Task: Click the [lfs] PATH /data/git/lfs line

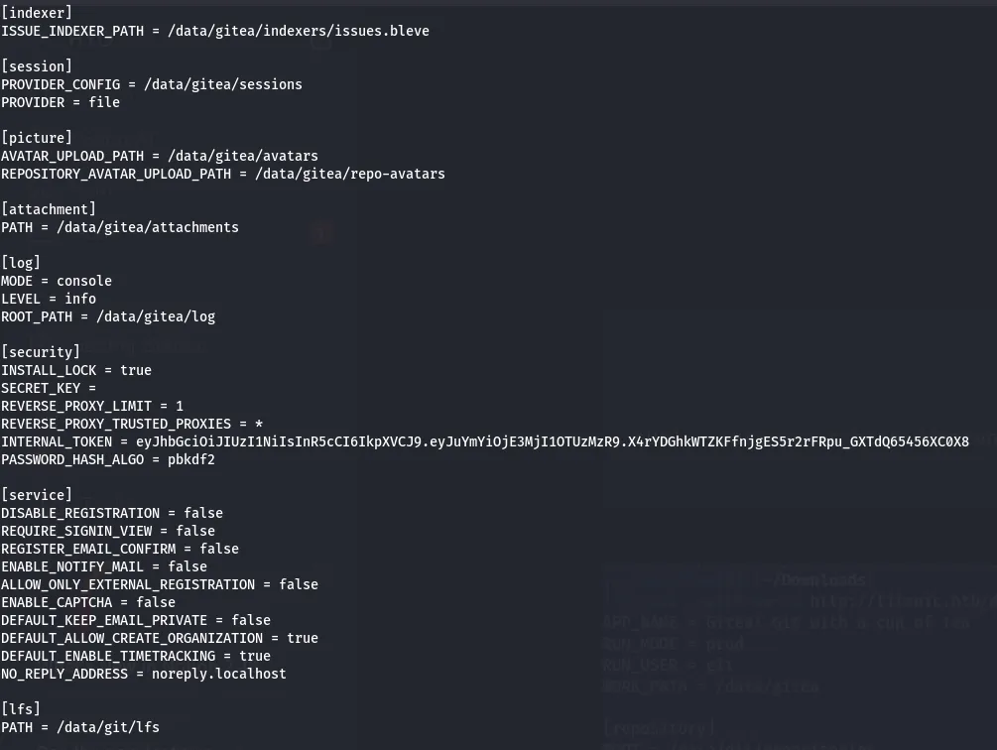Action: (x=80, y=727)
